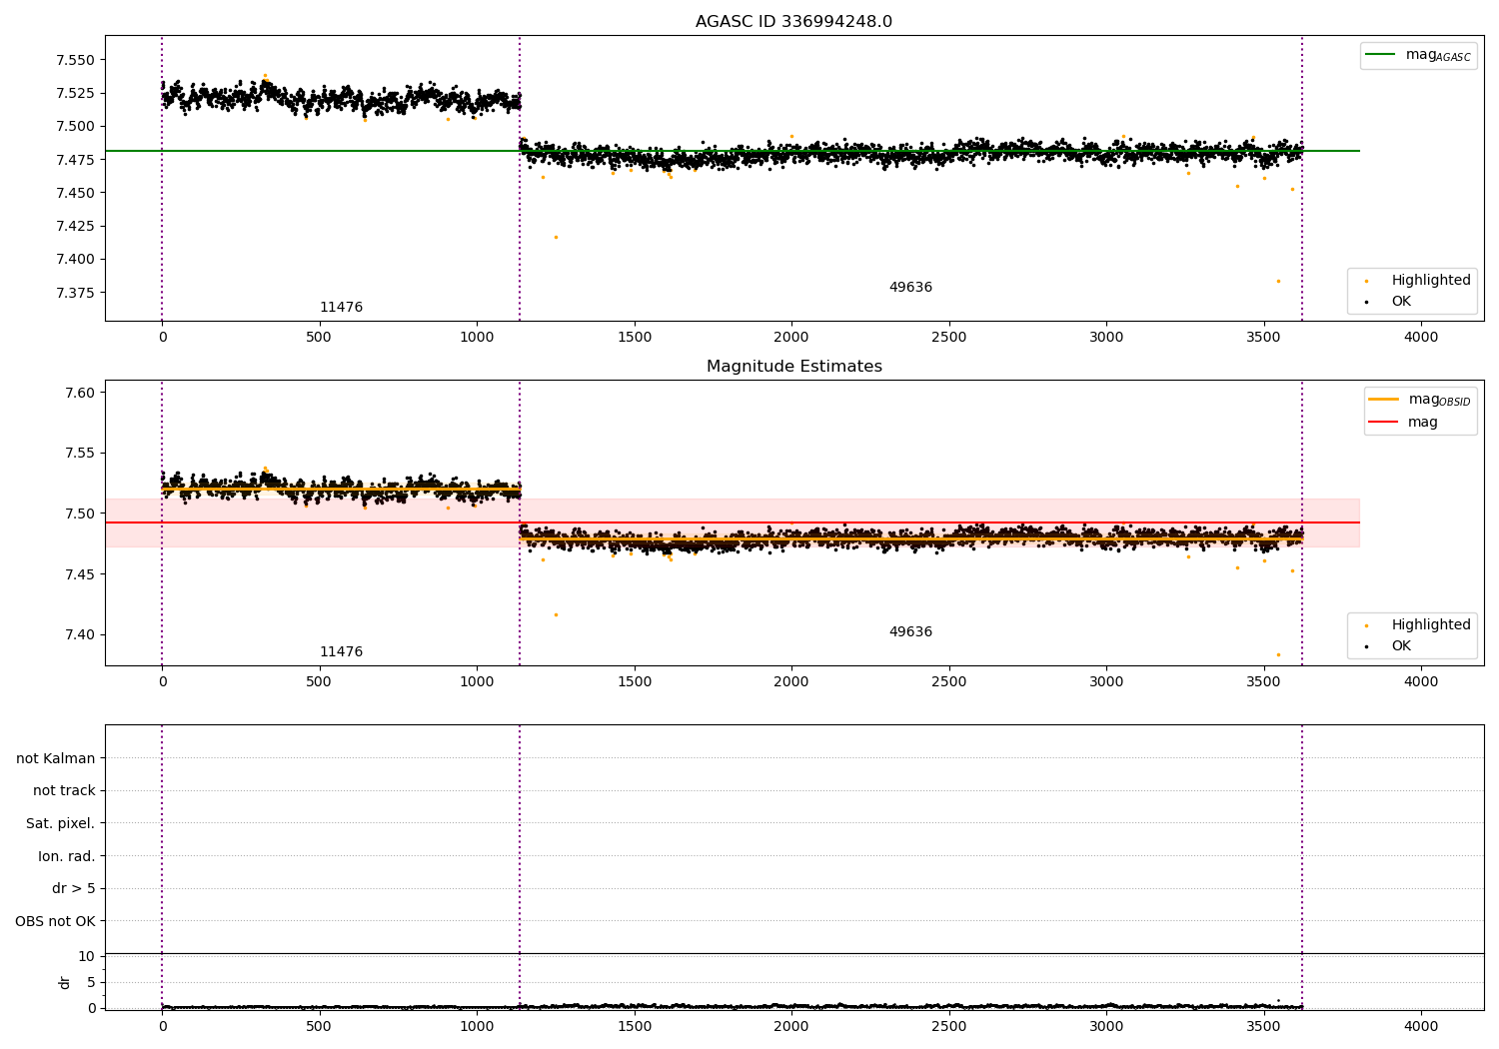
Task: Click the "Ion. rad." row label
Action: [67, 856]
